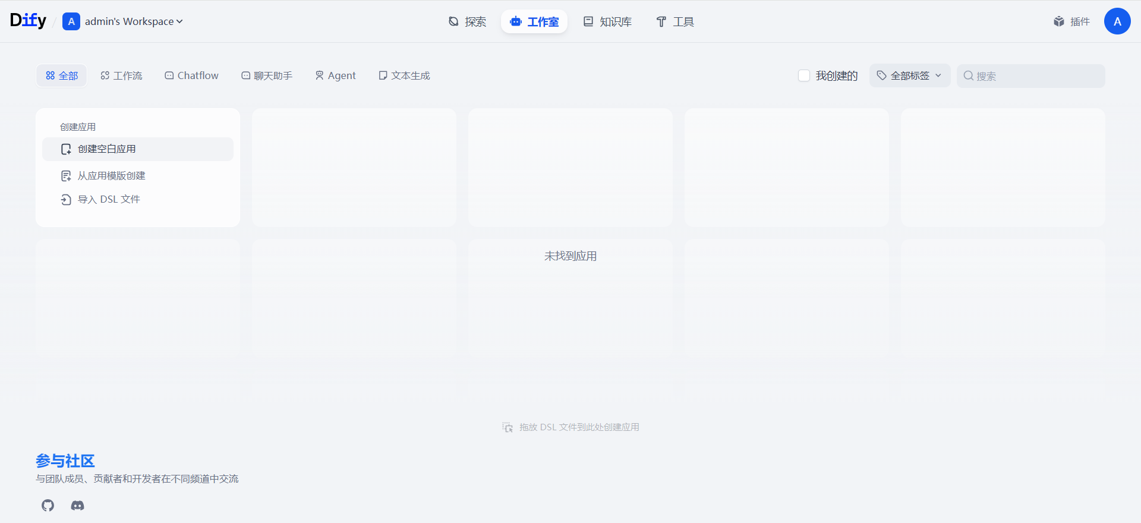This screenshot has height=523, width=1141.
Task: Toggle the 我创建的 checkbox
Action: (804, 75)
